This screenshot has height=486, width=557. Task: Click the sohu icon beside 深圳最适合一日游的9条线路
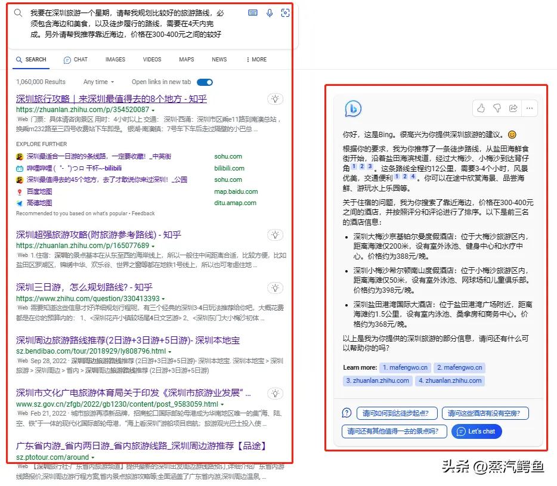click(20, 157)
